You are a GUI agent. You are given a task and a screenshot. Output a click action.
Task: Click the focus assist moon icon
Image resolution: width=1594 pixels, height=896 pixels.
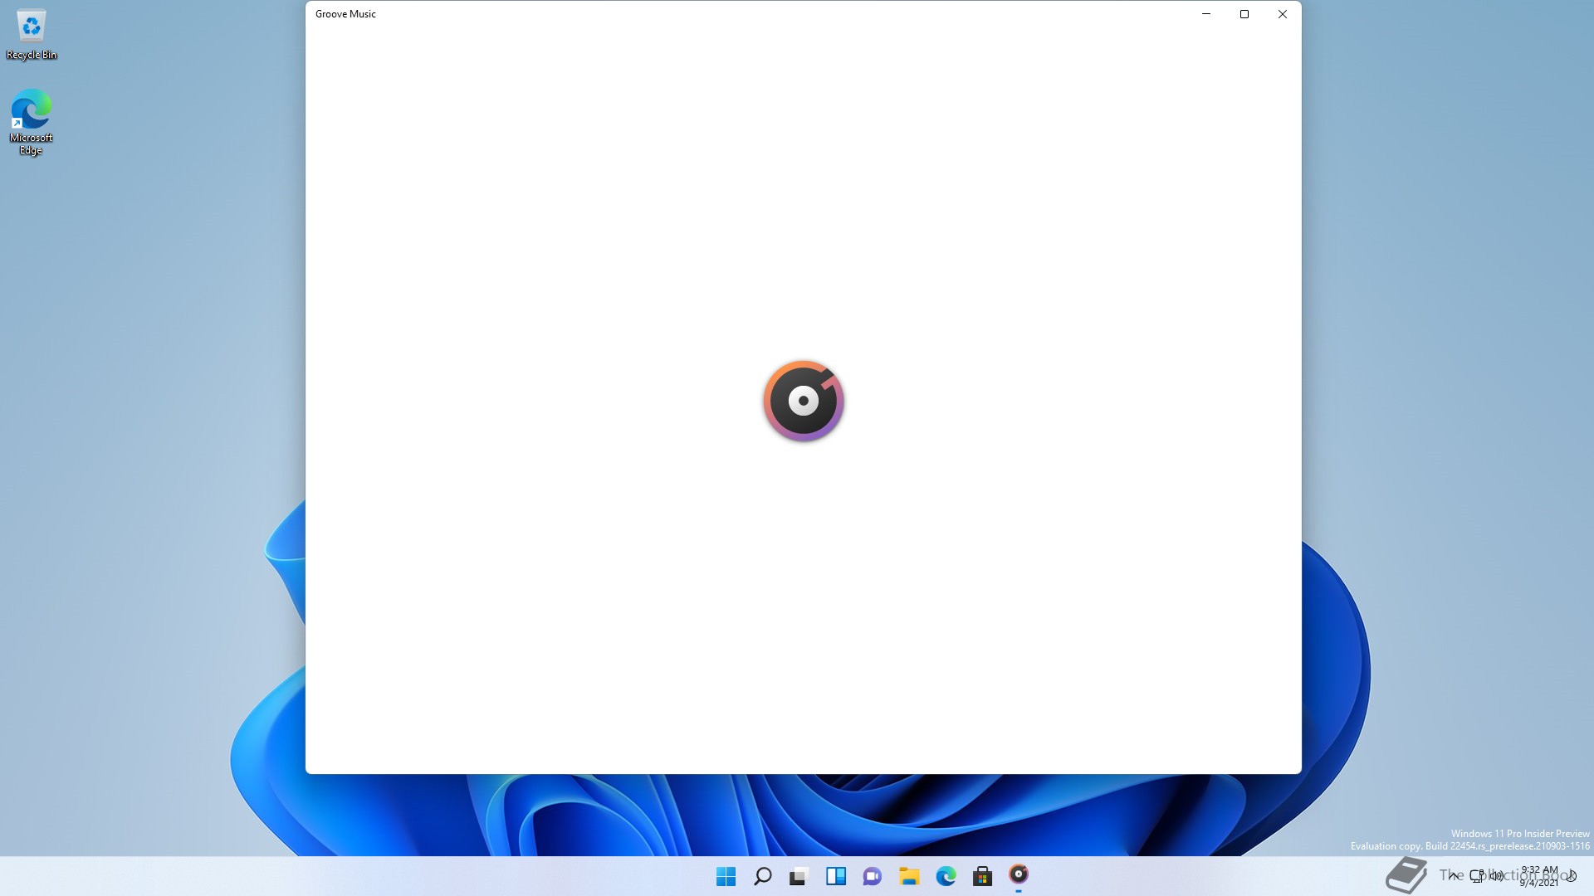[x=1571, y=876]
